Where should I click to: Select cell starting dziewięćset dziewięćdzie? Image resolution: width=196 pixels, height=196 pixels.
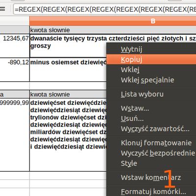click(68, 135)
